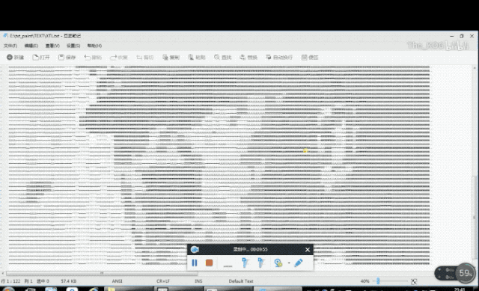
Task: Click the 40% zoom value in the status bar
Action: coord(364,281)
